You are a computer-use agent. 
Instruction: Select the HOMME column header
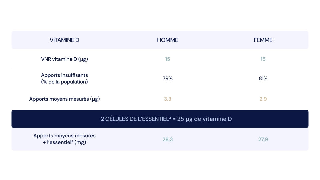tap(167, 40)
